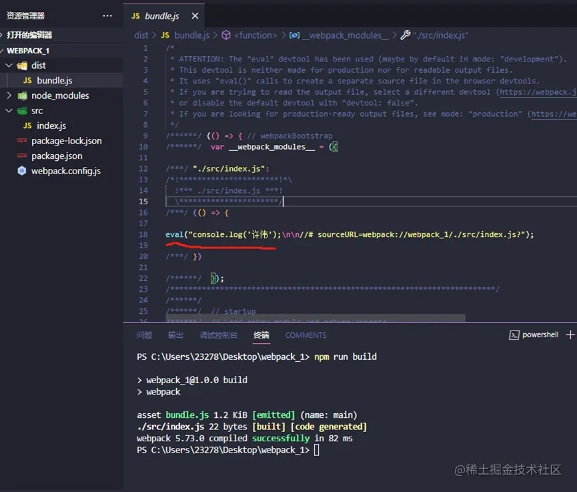This screenshot has width=577, height=492.
Task: Click the JS icon in the breadcrumb
Action: (x=165, y=35)
